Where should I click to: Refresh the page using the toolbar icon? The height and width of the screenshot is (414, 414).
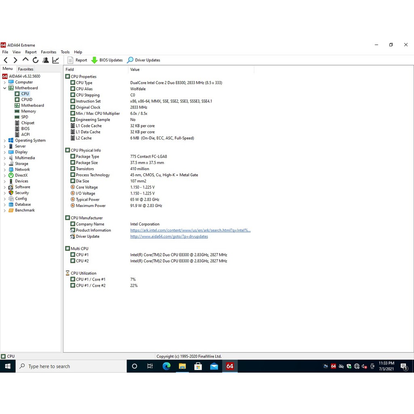pos(36,60)
